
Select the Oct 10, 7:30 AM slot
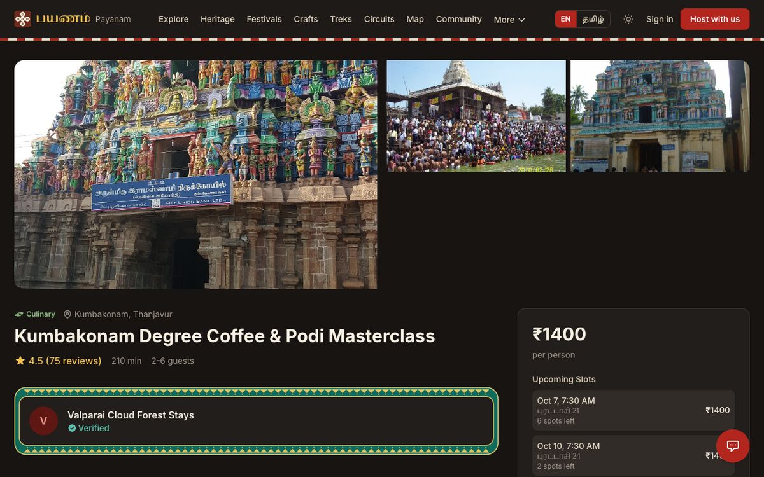pyautogui.click(x=633, y=455)
